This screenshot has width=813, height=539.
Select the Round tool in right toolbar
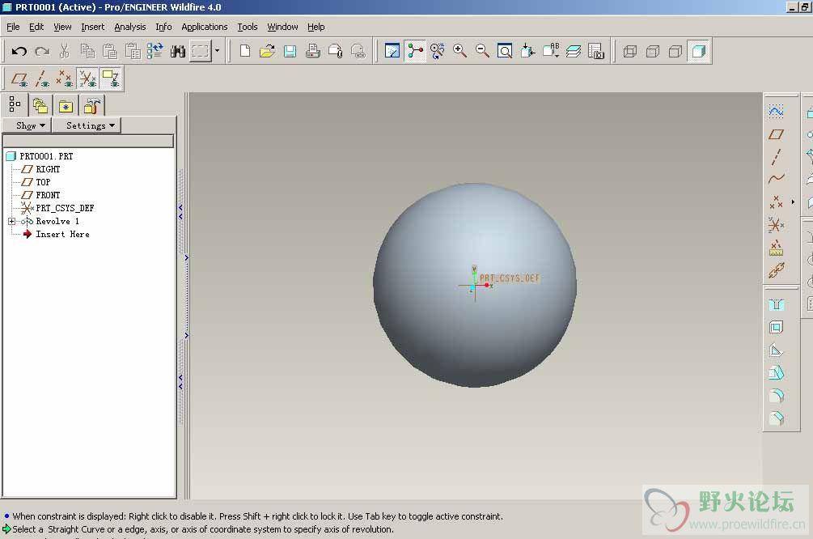pyautogui.click(x=776, y=396)
